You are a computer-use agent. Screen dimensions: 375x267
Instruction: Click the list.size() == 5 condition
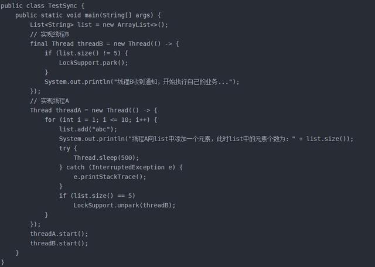pos(103,196)
